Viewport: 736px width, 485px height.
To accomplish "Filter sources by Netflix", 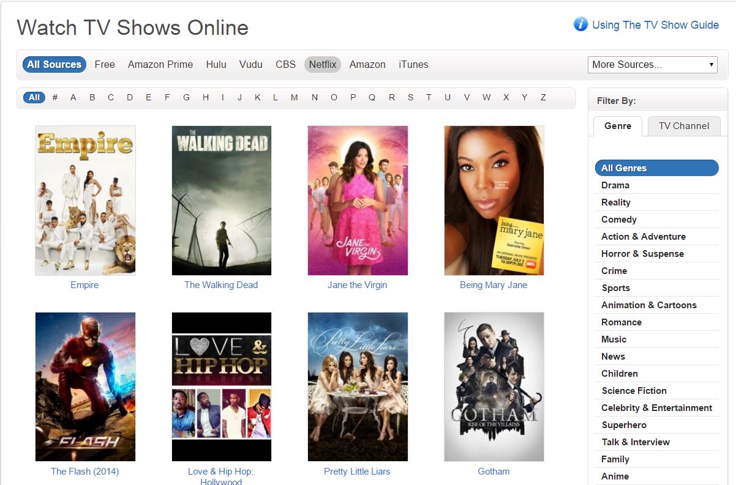I will click(322, 64).
